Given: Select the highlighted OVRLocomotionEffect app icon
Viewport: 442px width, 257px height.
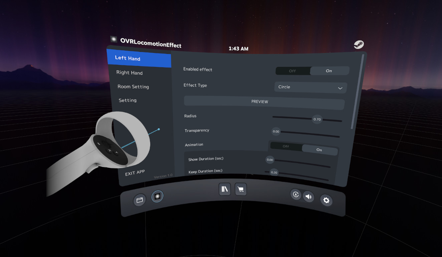Looking at the screenshot, I should pyautogui.click(x=157, y=196).
